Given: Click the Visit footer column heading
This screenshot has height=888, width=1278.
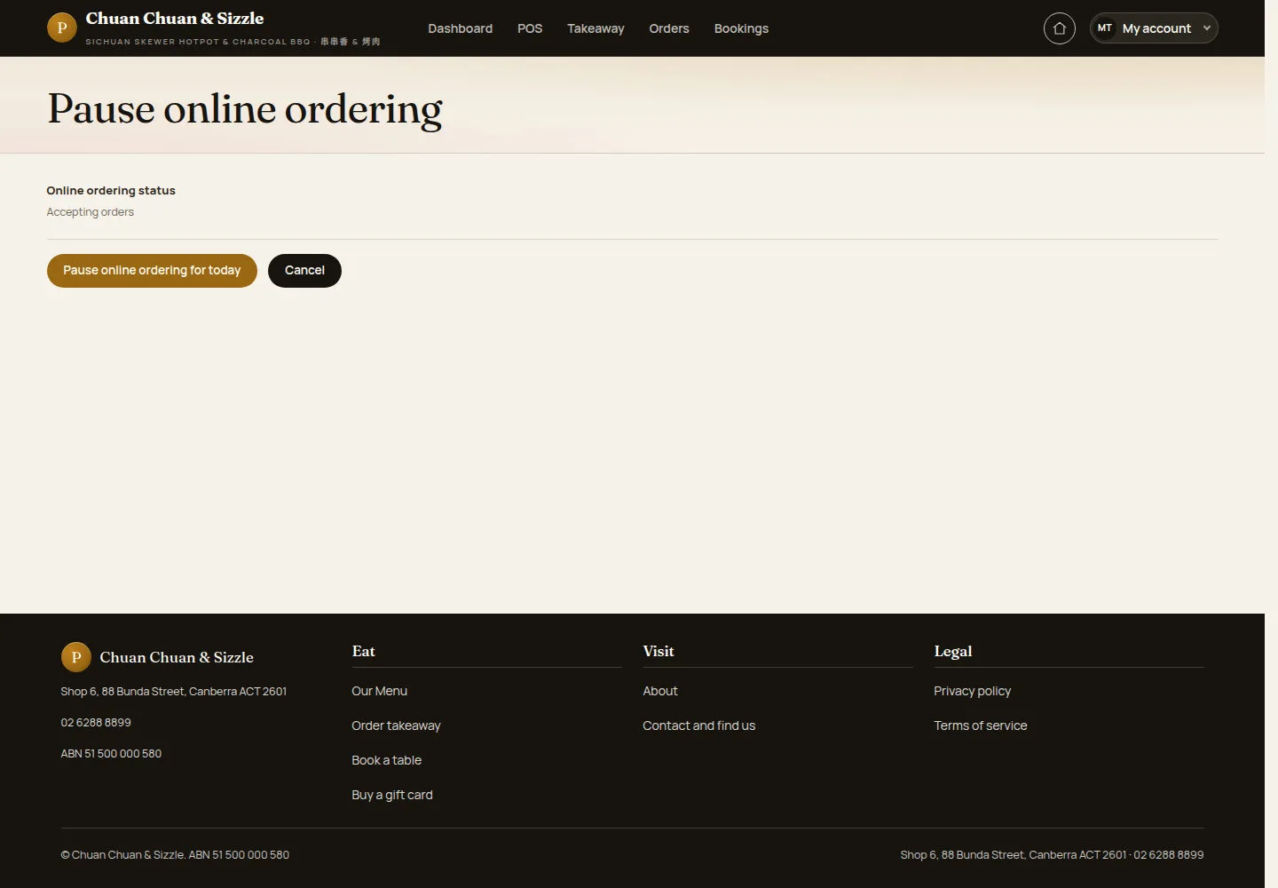Looking at the screenshot, I should pos(659,651).
